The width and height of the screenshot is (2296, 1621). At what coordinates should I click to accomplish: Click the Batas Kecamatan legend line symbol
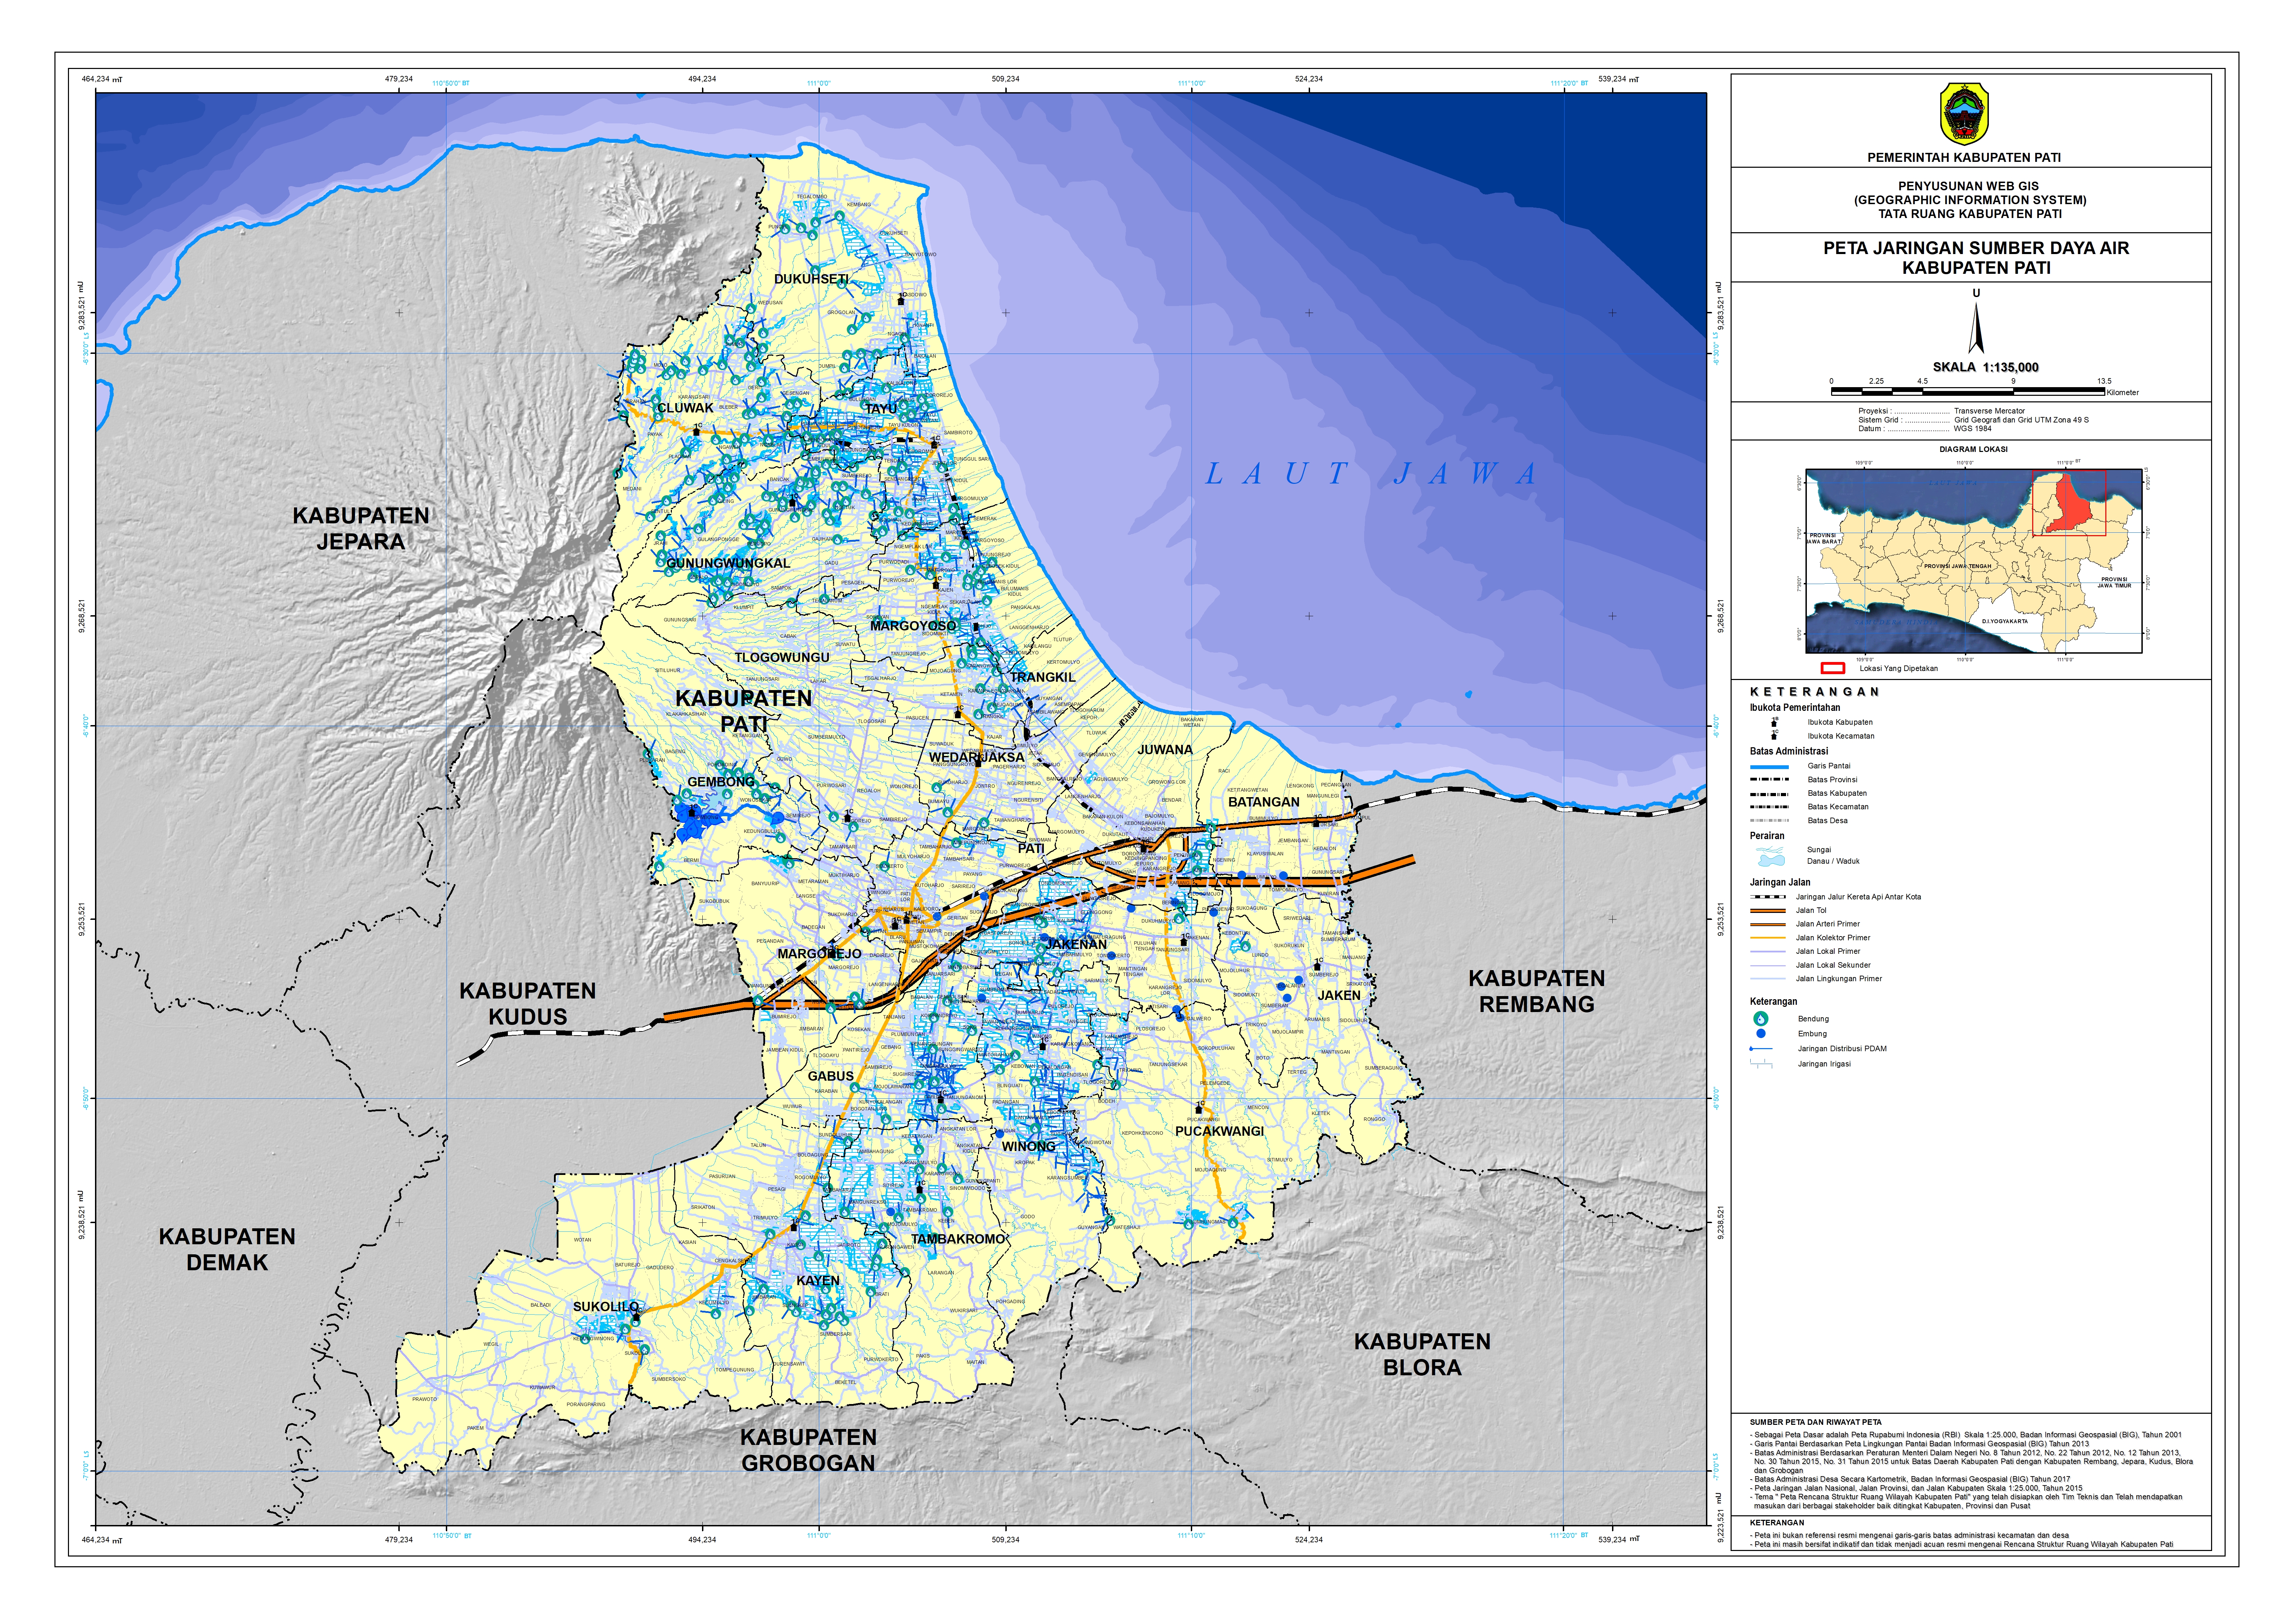click(x=1769, y=807)
